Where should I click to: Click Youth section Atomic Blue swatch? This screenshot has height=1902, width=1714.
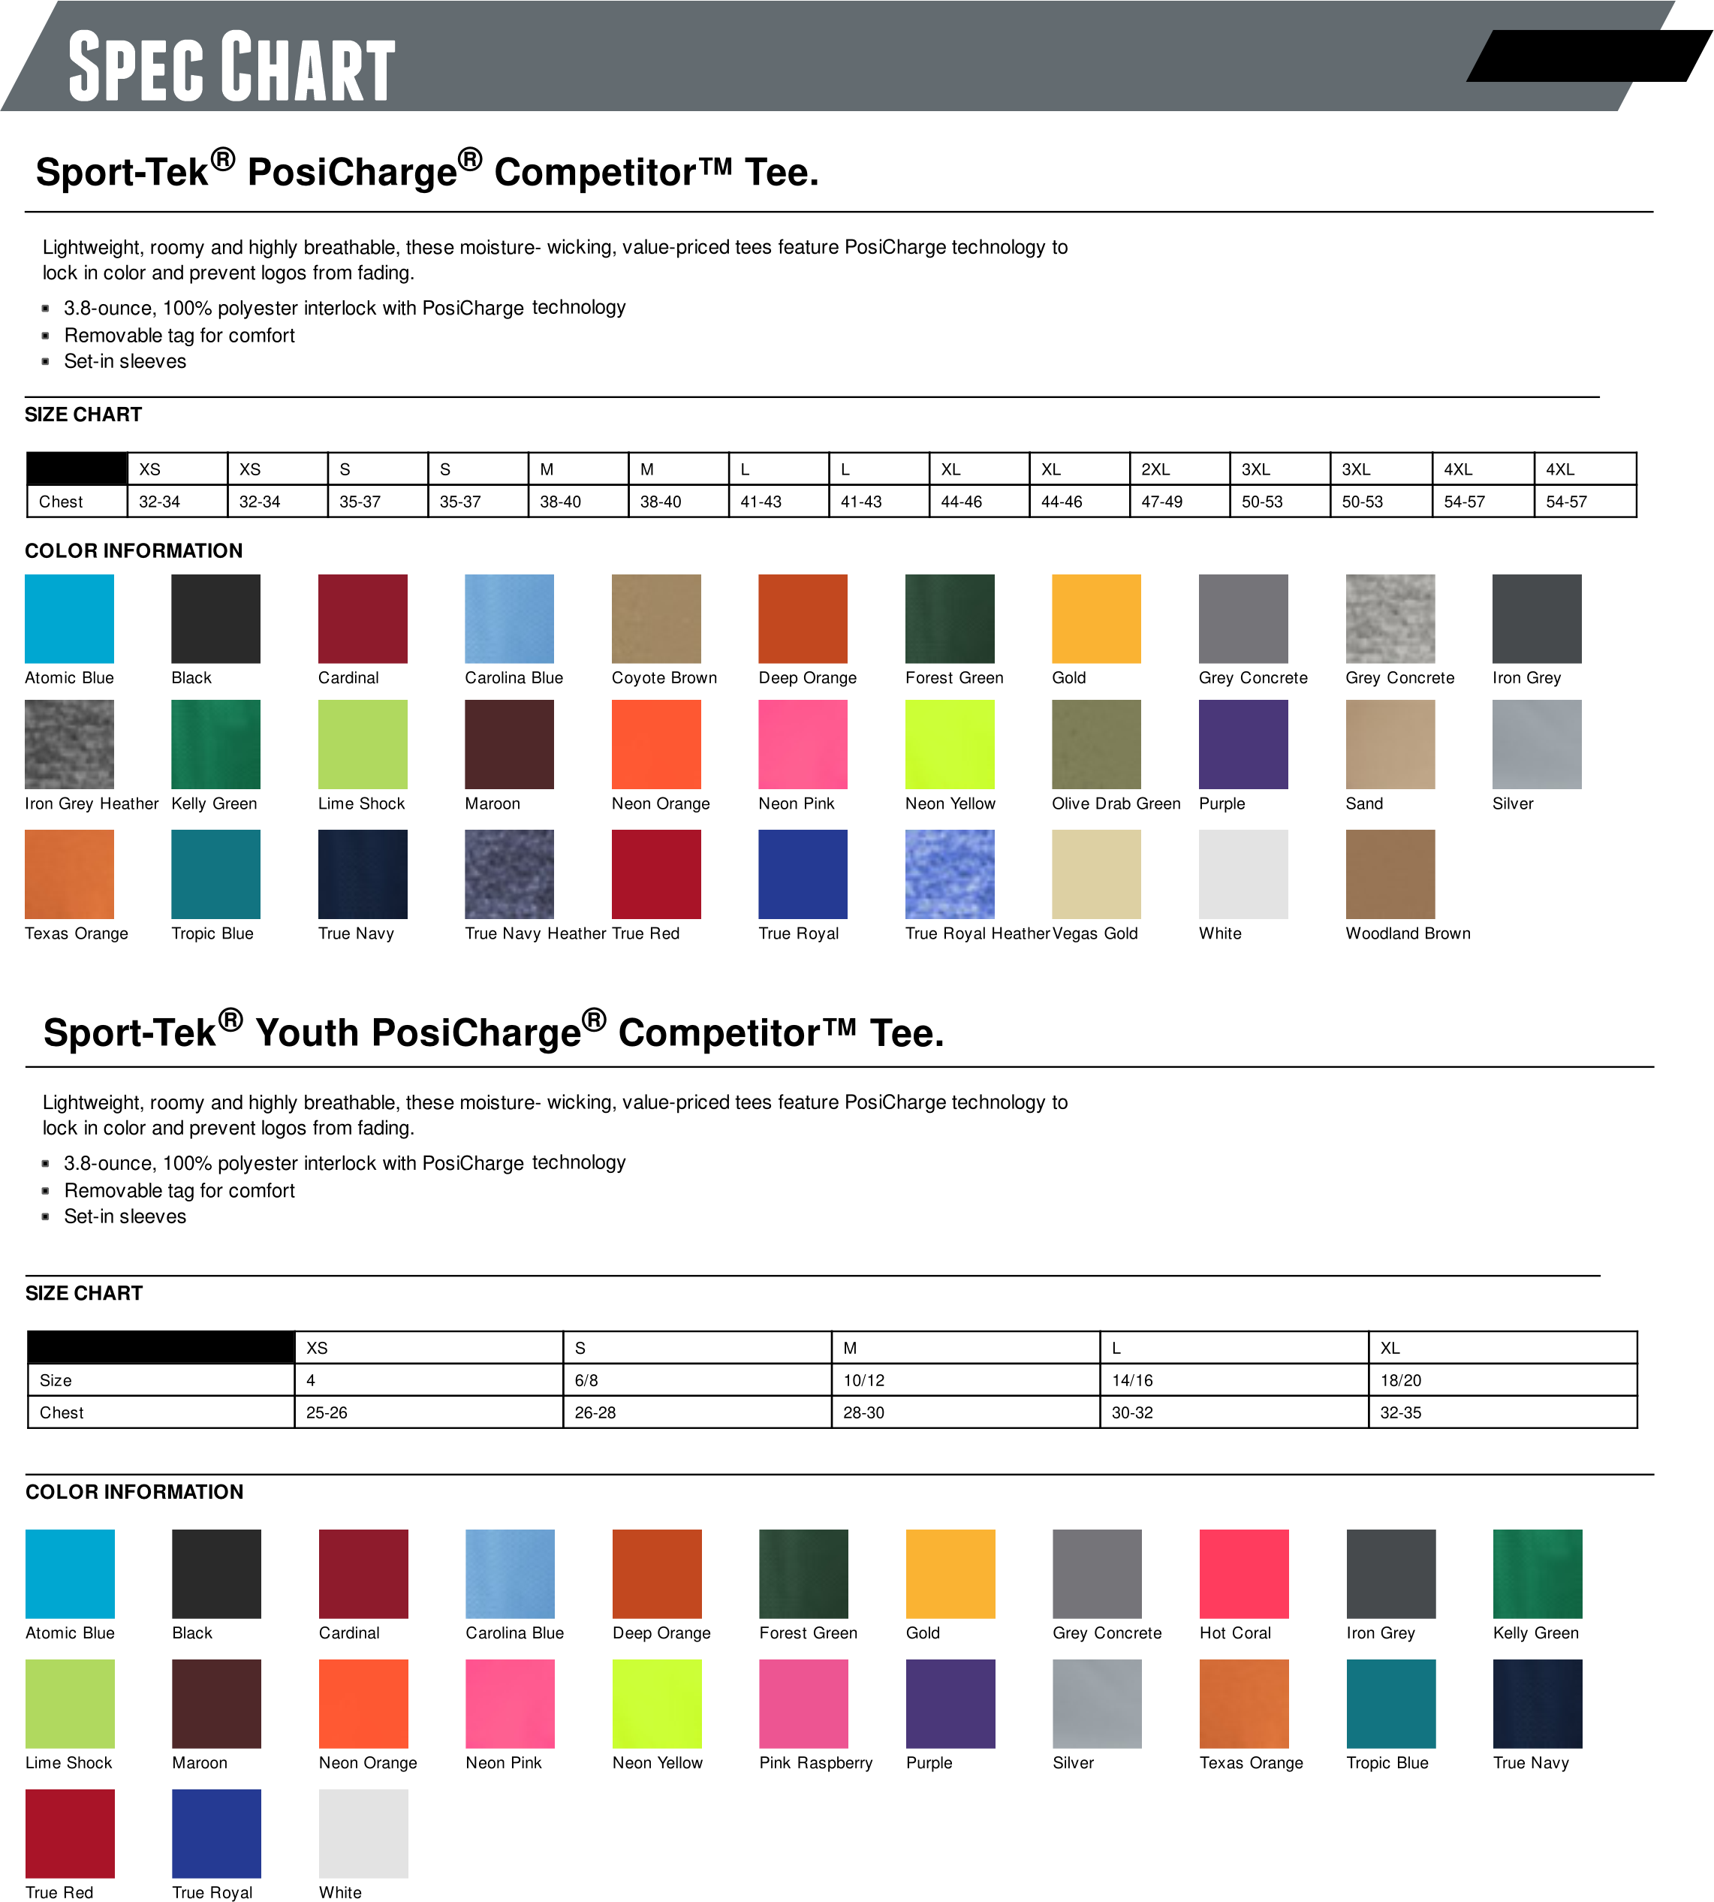click(70, 1574)
